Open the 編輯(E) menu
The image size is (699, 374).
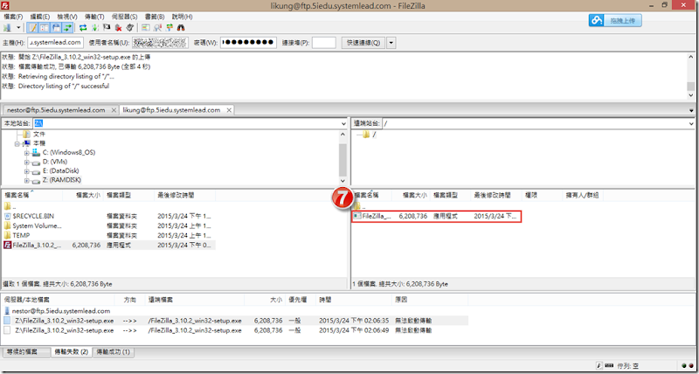tap(40, 17)
